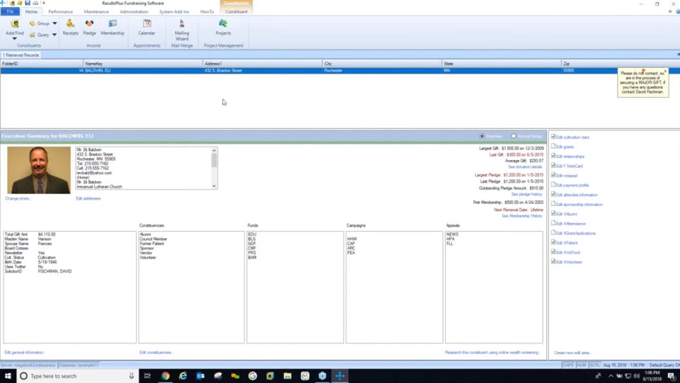The width and height of the screenshot is (680, 383).
Task: Click the See pledge history link
Action: [x=527, y=194]
